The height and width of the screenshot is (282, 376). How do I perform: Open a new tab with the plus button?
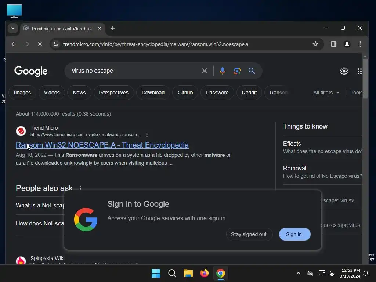pyautogui.click(x=112, y=28)
